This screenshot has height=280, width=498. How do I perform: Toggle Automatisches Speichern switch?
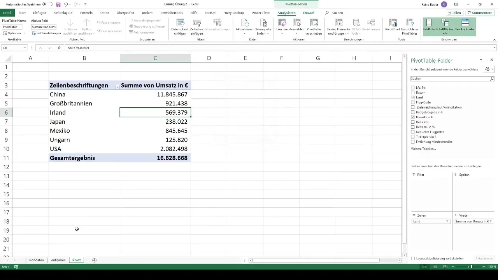point(47,4)
